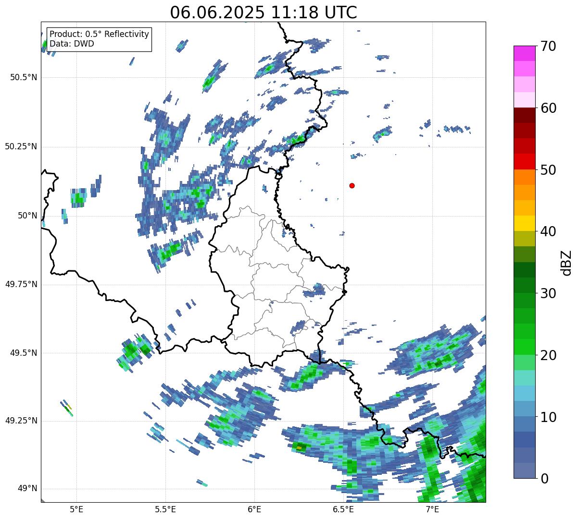Click the plot title 06.06.2025 11:18 UTC

264,12
